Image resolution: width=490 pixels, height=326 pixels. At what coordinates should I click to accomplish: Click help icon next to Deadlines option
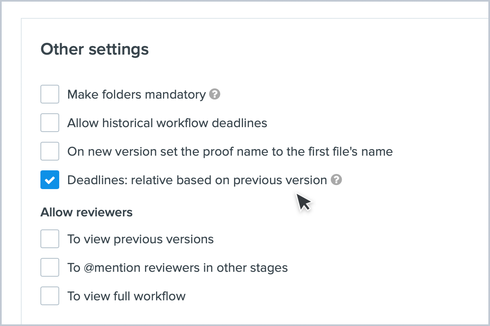pyautogui.click(x=336, y=180)
